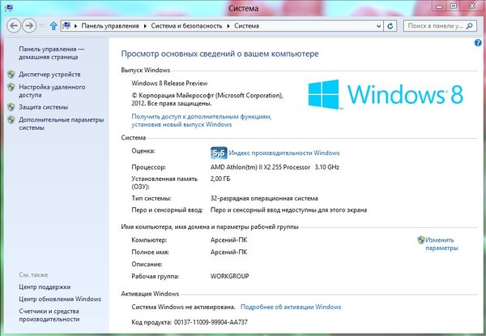Click '32-разрядная операционная система' text
Screen dimensions: 486x336
click(264, 198)
